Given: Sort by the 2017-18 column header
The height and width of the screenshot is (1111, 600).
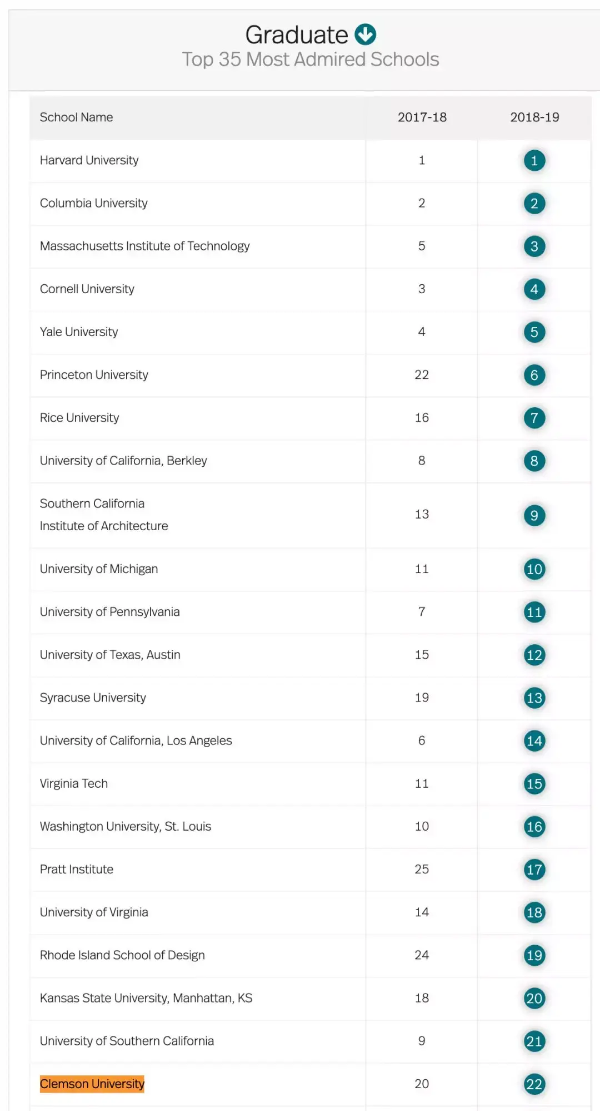Looking at the screenshot, I should point(422,117).
